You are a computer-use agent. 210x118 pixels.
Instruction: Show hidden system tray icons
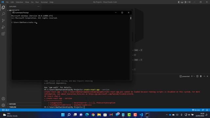pyautogui.click(x=167, y=115)
